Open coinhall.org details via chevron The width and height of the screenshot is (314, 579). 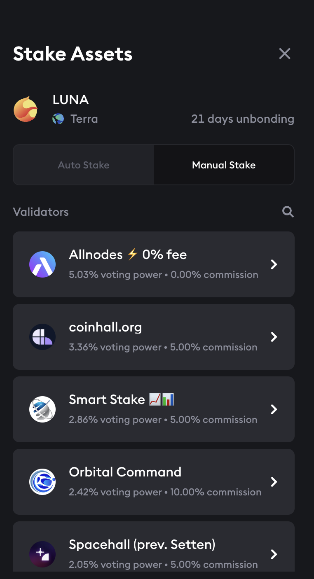(274, 337)
